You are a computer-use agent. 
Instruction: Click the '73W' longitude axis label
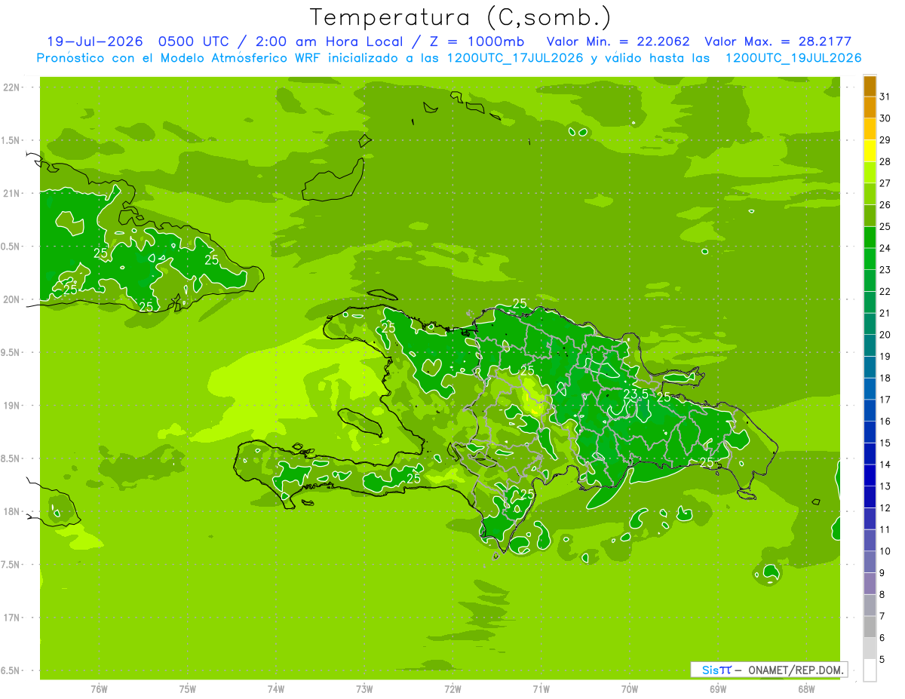pyautogui.click(x=364, y=688)
